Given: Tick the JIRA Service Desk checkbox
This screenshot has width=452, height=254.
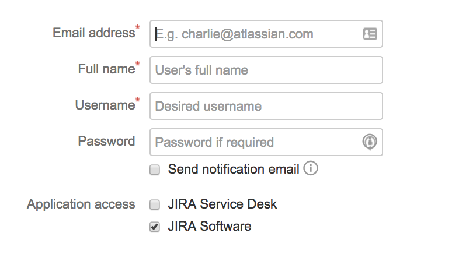Looking at the screenshot, I should tap(155, 205).
